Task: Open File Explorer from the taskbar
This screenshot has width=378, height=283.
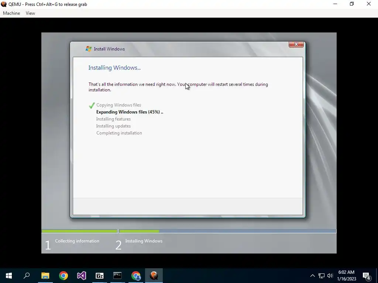Action: [x=45, y=276]
